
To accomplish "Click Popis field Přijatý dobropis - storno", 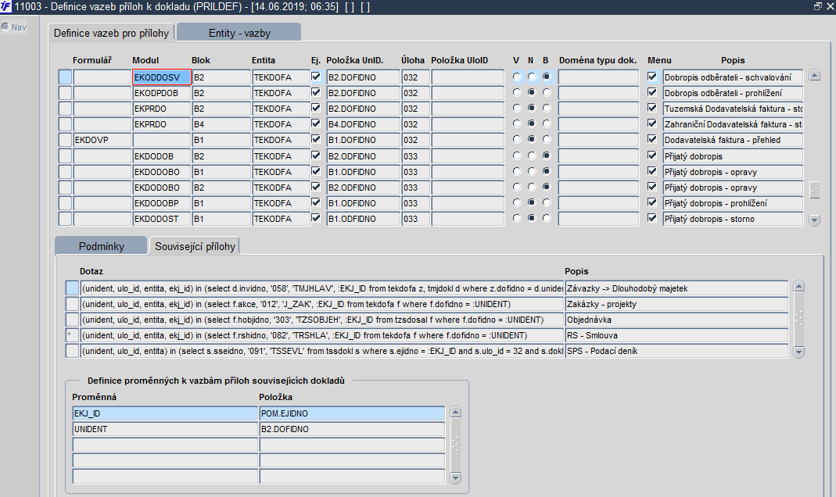I will (733, 219).
